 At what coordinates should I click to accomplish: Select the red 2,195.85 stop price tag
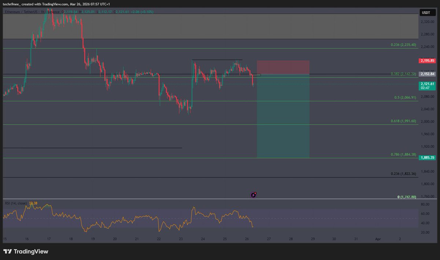click(x=427, y=60)
